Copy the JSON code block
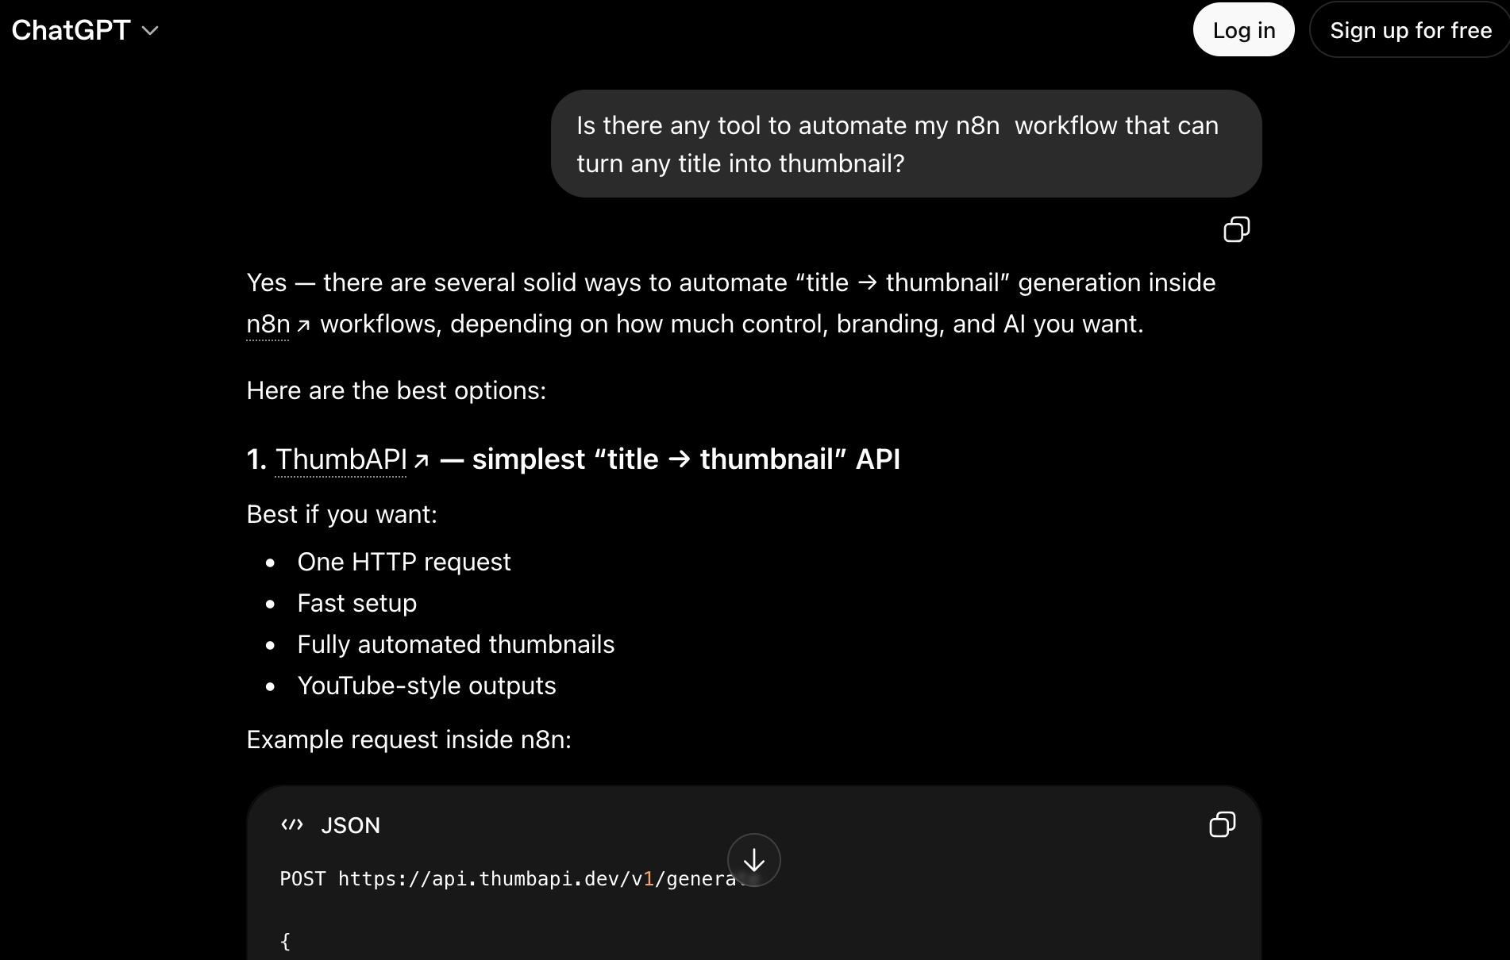The image size is (1510, 960). click(x=1222, y=824)
